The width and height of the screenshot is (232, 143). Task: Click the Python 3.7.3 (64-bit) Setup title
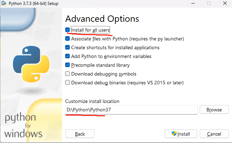click(x=33, y=4)
